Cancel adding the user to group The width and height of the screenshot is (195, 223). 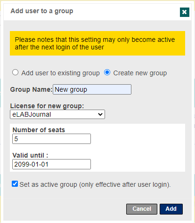click(x=142, y=209)
